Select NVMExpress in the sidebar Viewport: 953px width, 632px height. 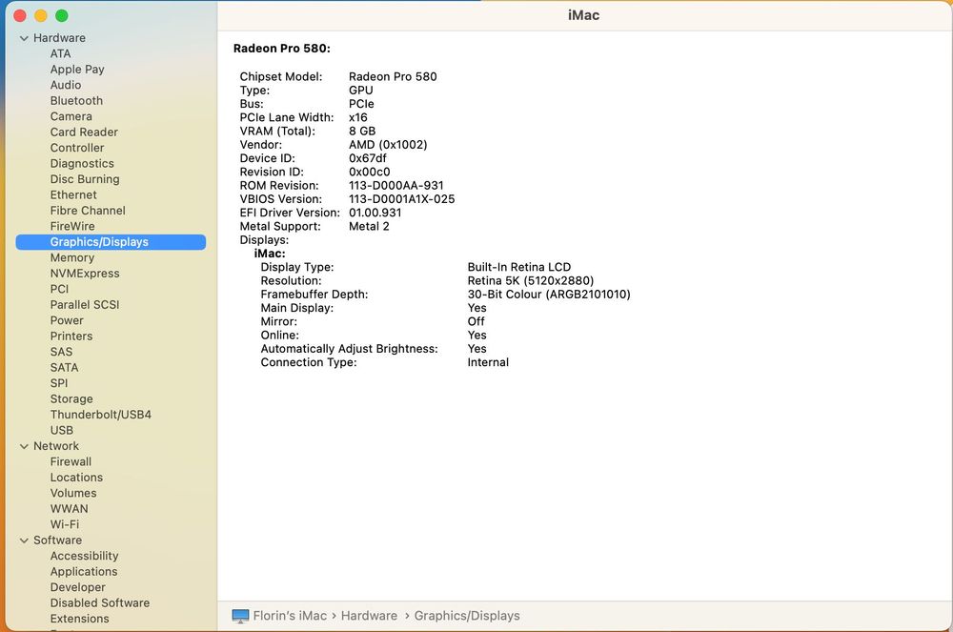tap(85, 274)
